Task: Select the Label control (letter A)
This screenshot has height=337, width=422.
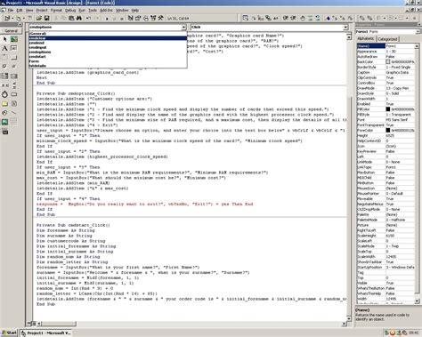Action: point(4,48)
